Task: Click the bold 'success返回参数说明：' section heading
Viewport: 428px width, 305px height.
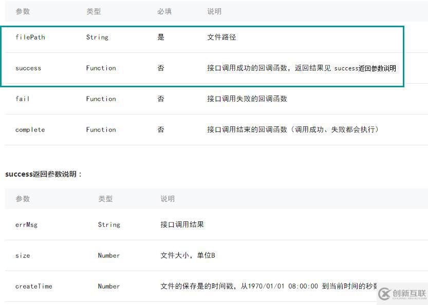Action: (44, 174)
